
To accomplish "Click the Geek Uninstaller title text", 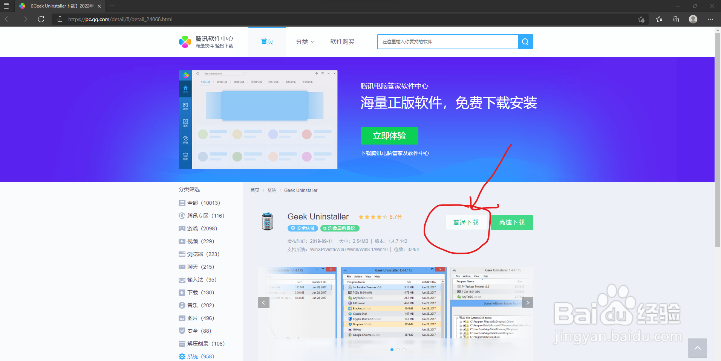I will point(318,217).
